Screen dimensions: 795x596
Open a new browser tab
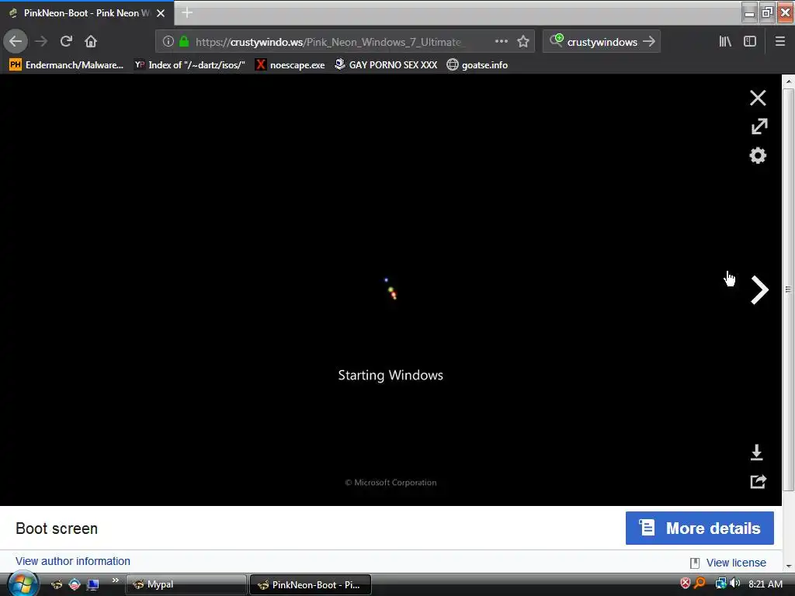click(x=187, y=12)
